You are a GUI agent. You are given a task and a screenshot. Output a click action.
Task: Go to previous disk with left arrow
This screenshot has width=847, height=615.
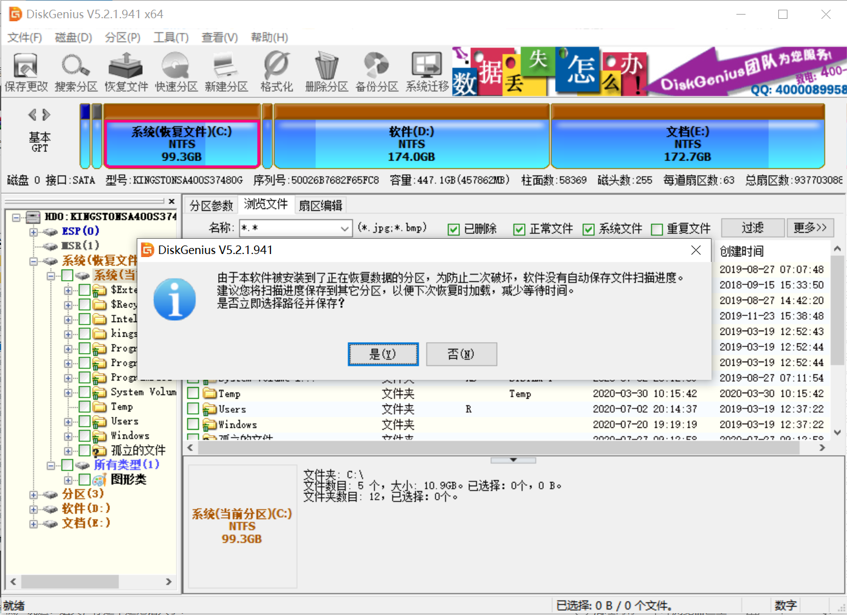click(33, 114)
